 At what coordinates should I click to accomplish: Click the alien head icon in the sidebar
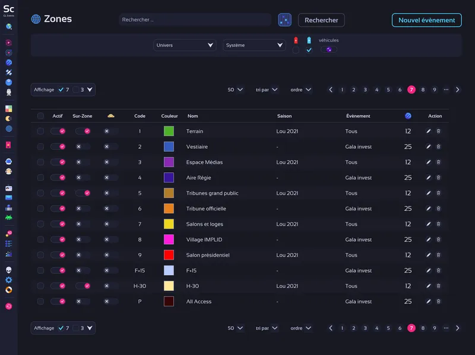point(9,270)
